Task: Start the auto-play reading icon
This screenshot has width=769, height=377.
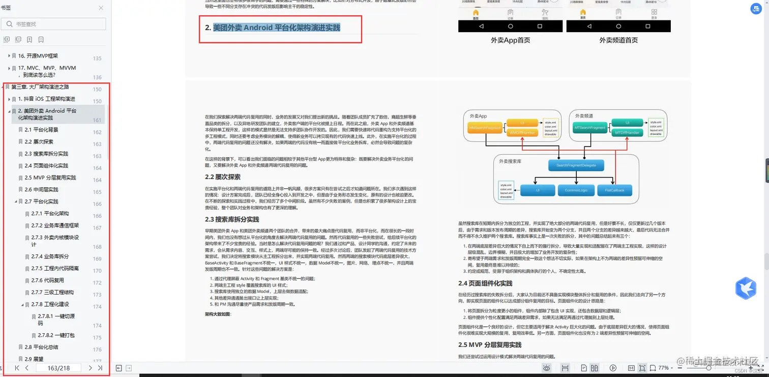Action: point(613,367)
